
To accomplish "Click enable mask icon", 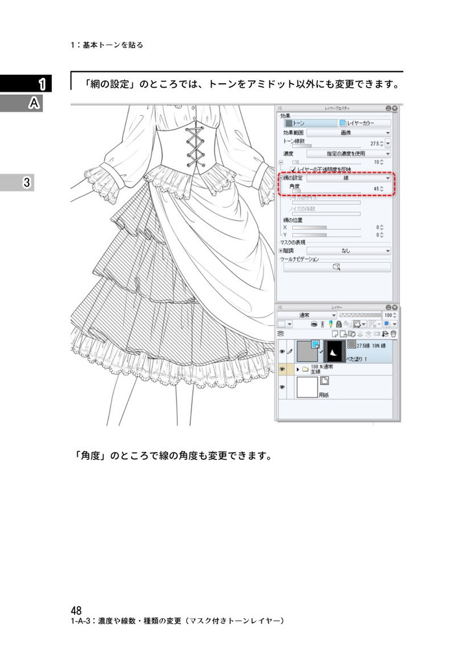I will point(356,325).
